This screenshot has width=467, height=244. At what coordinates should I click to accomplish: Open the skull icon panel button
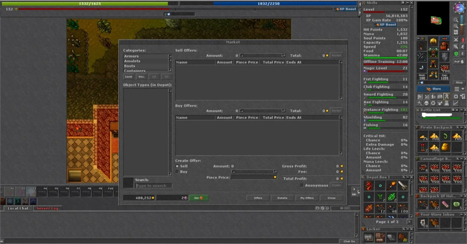427,103
